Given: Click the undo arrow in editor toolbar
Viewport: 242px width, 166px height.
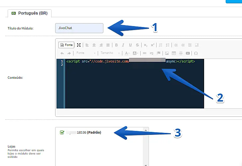Looking at the screenshot, I should [x=62, y=53].
